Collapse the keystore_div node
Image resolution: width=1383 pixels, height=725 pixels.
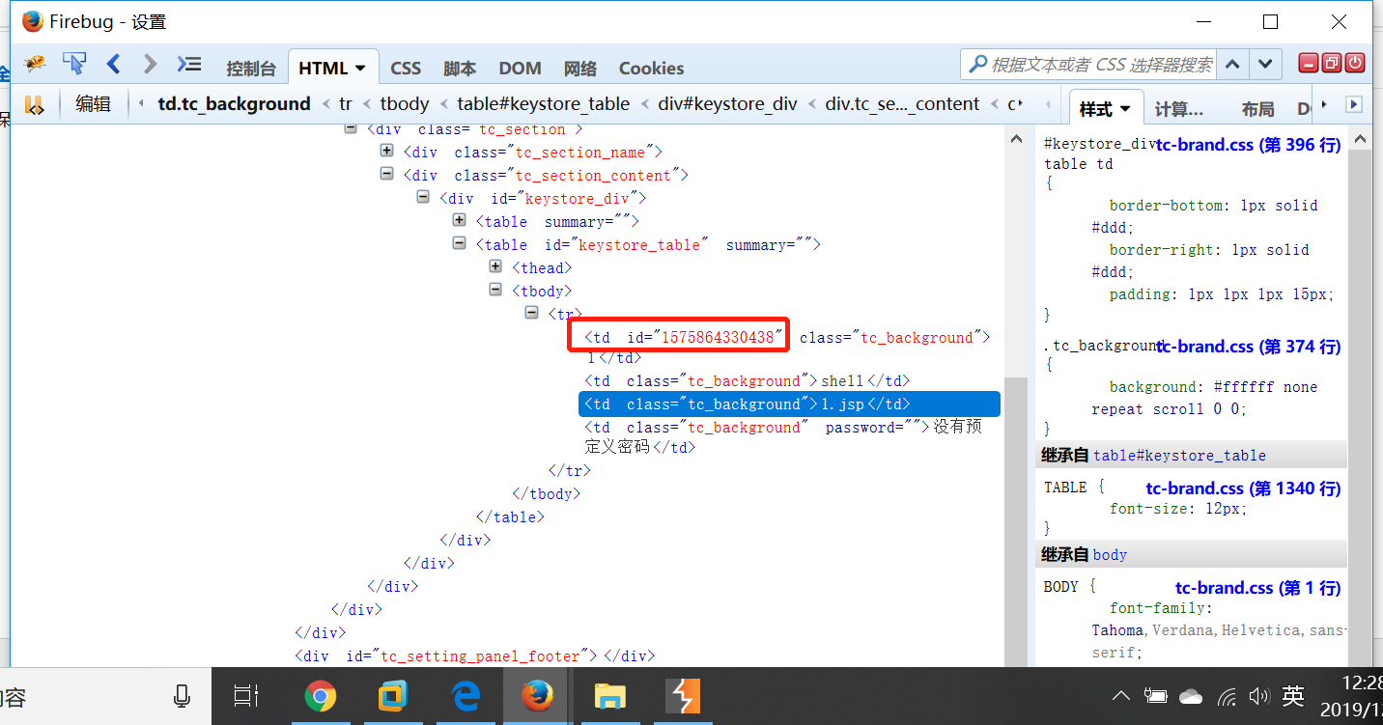click(x=422, y=197)
